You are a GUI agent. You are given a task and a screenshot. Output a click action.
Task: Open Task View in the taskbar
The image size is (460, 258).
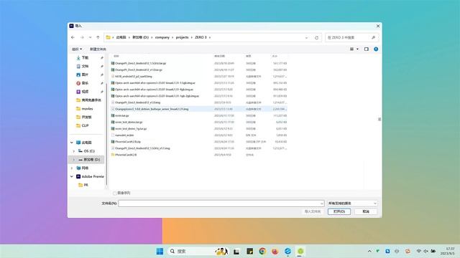click(x=236, y=252)
